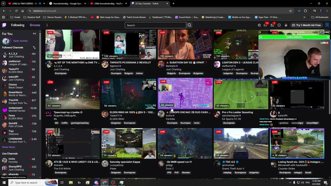This screenshot has height=186, width=331.
Task: Open the three-dot More menu beside Browse
Action: [x=47, y=25]
